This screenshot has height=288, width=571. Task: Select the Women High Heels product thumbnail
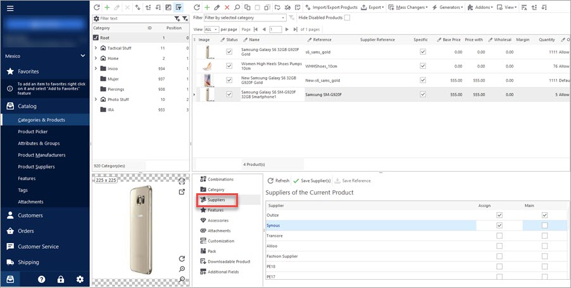(207, 66)
